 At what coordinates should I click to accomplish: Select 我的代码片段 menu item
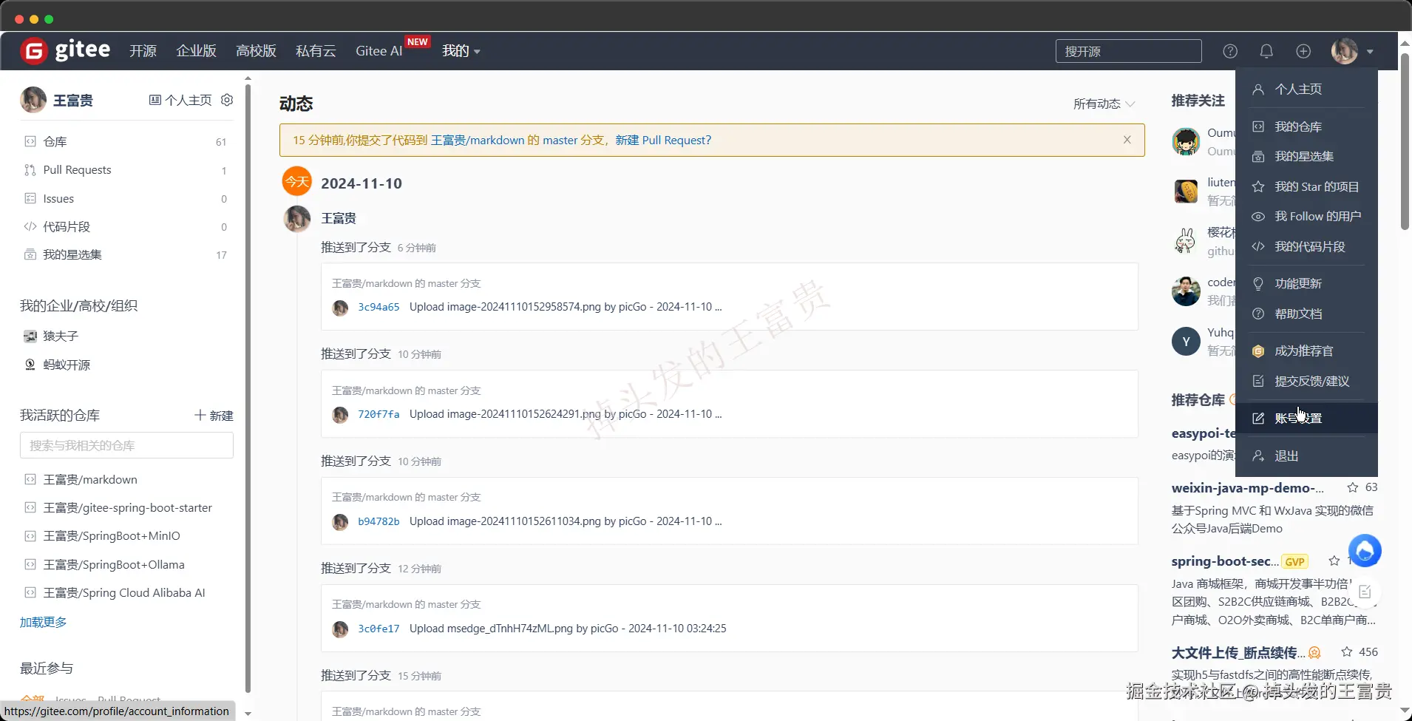1306,246
